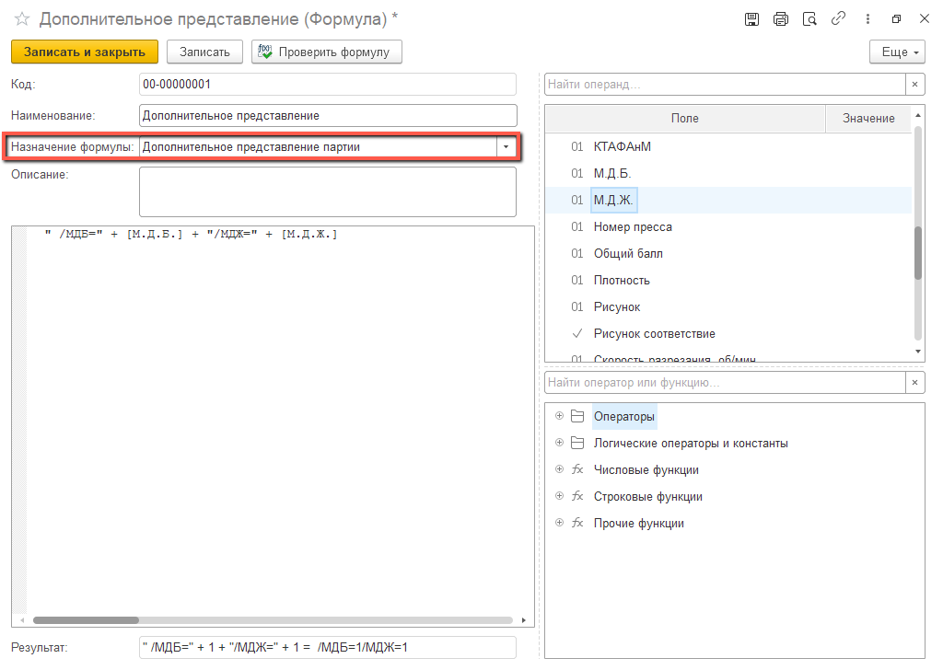Expand the Операторы folder
The height and width of the screenshot is (670, 943).
559,417
